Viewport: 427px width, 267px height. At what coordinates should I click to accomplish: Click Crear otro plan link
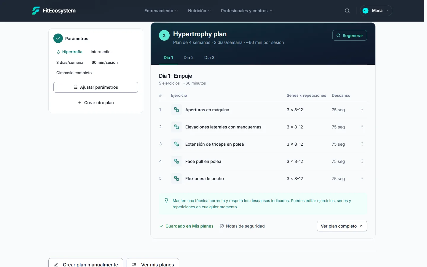coord(96,103)
